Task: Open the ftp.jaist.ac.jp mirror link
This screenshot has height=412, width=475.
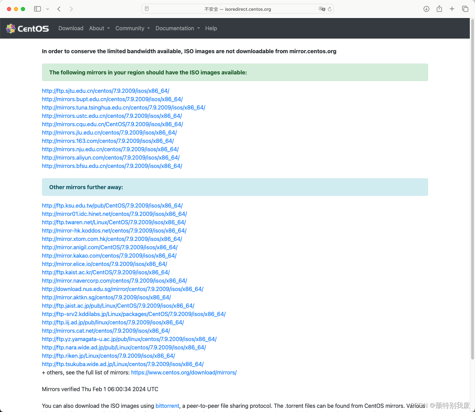Action: (x=118, y=306)
